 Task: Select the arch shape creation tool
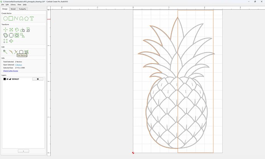(x=21, y=18)
